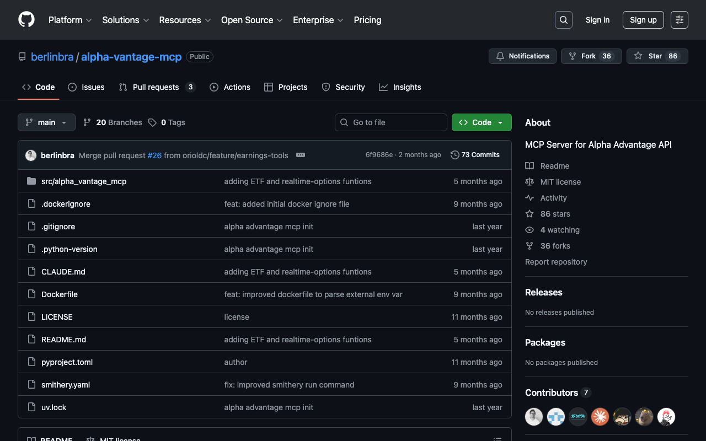Open the main branch dropdown
Viewport: 706px width, 441px height.
[x=46, y=122]
